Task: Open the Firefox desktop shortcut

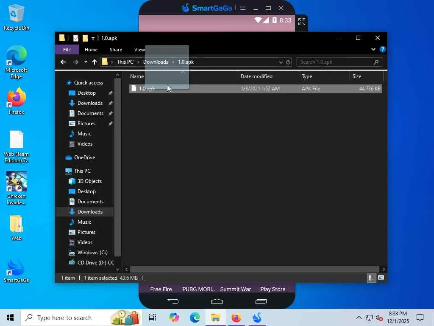Action: coord(16,101)
